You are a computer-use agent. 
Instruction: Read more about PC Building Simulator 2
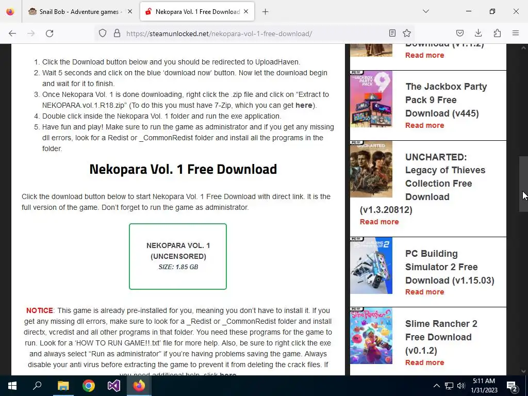(425, 292)
